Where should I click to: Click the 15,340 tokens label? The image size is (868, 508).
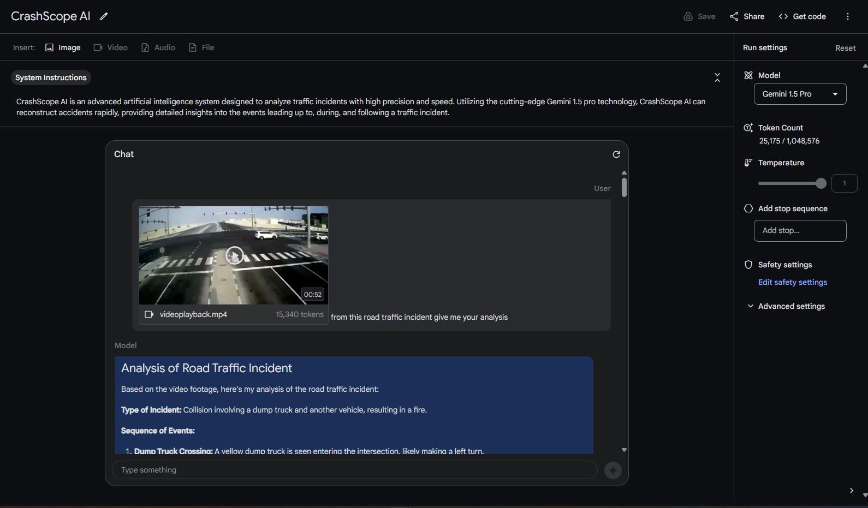299,314
